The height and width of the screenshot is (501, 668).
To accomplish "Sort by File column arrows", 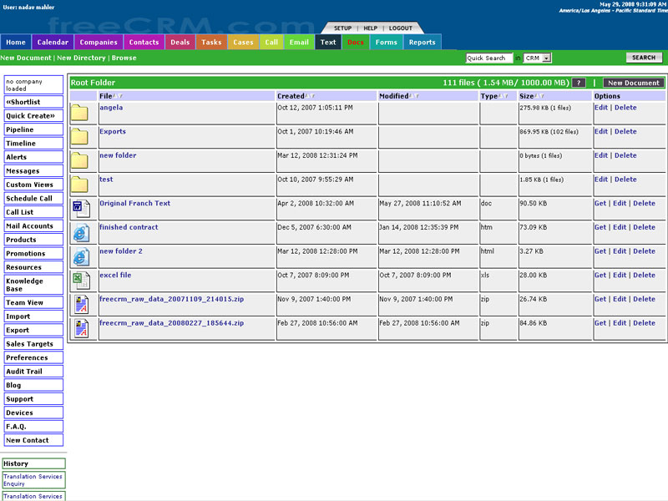I will click(x=118, y=96).
